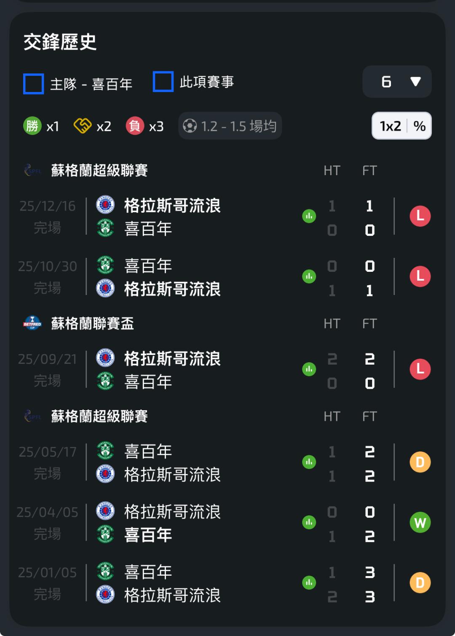This screenshot has height=636, width=455.
Task: Enable the 此項賽事 checkbox
Action: click(x=163, y=81)
